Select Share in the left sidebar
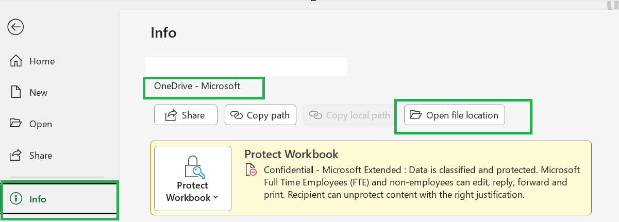 31,156
